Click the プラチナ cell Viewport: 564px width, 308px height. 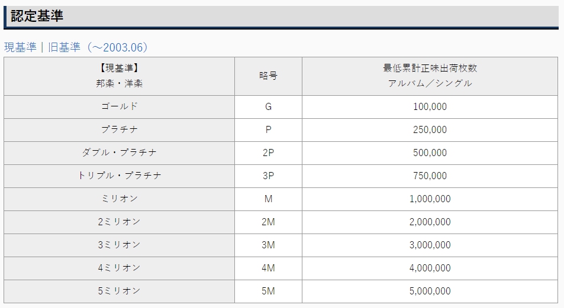coord(119,129)
